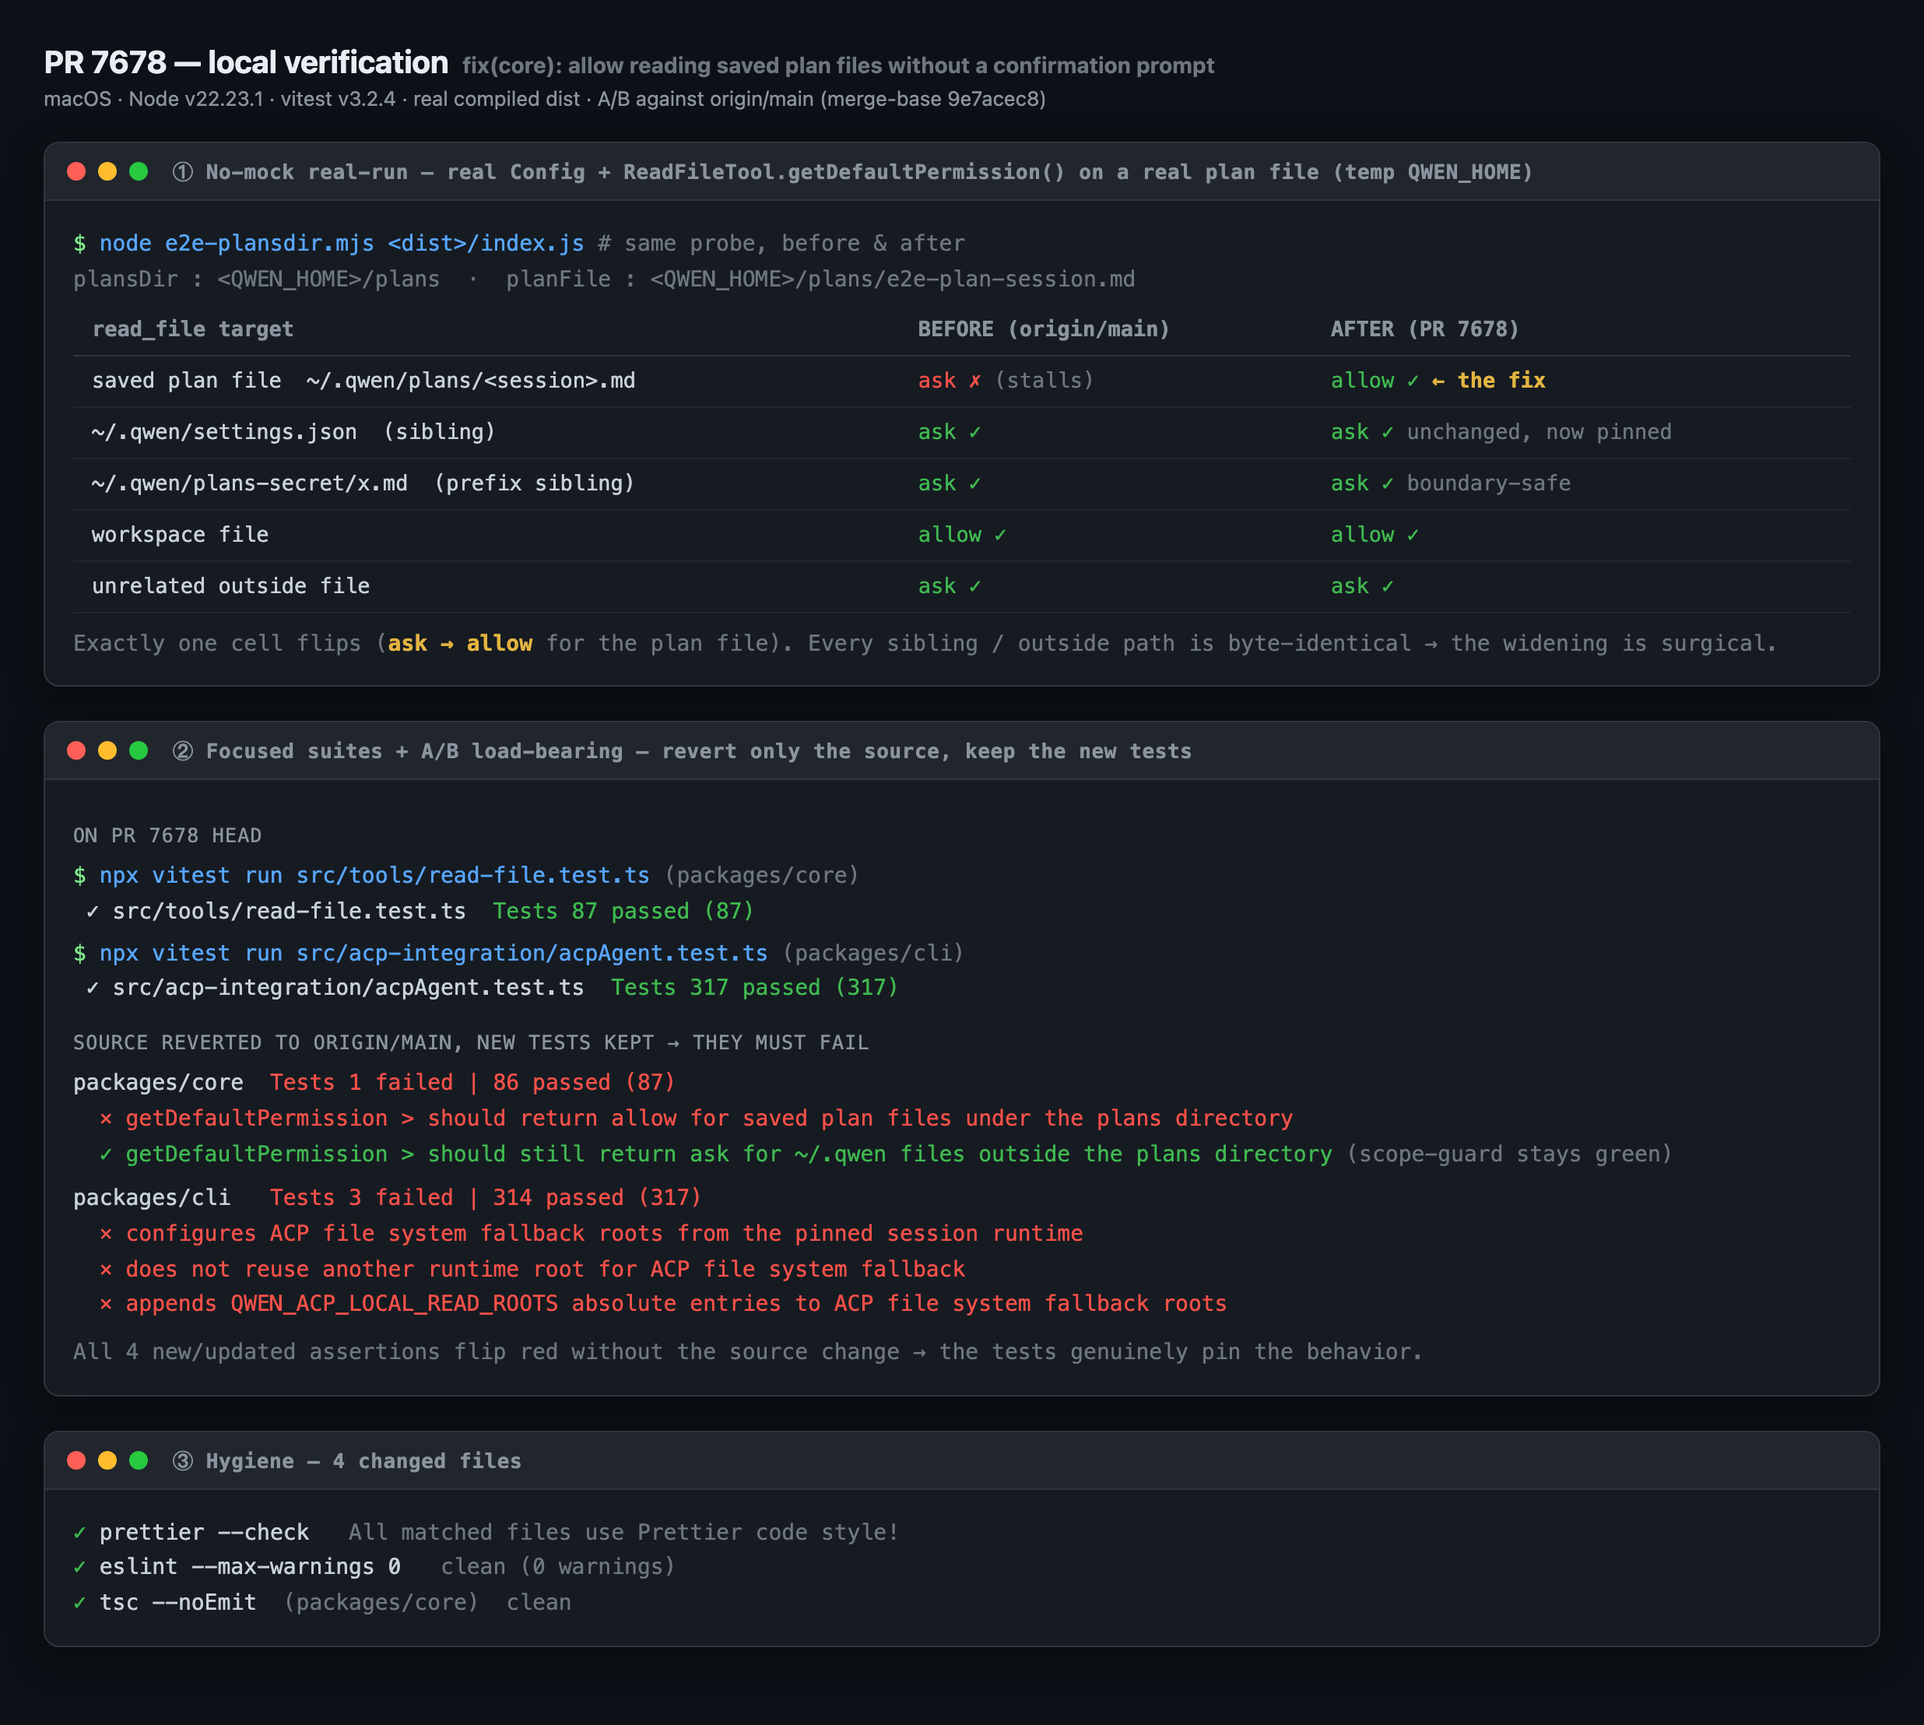1924x1725 pixels.
Task: Click the 'fix(core): allow reading saved plan files' subtitle
Action: [x=837, y=65]
